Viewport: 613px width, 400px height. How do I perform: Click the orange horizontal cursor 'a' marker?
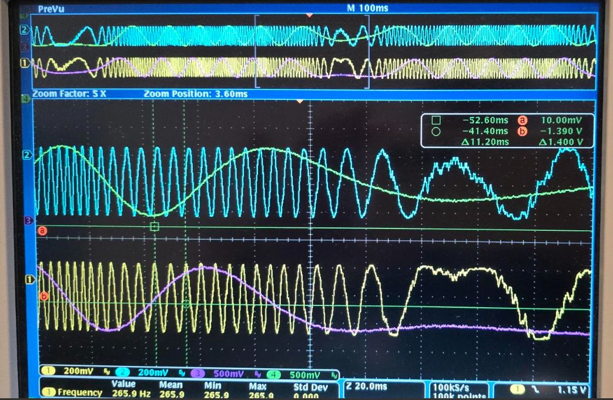click(42, 231)
